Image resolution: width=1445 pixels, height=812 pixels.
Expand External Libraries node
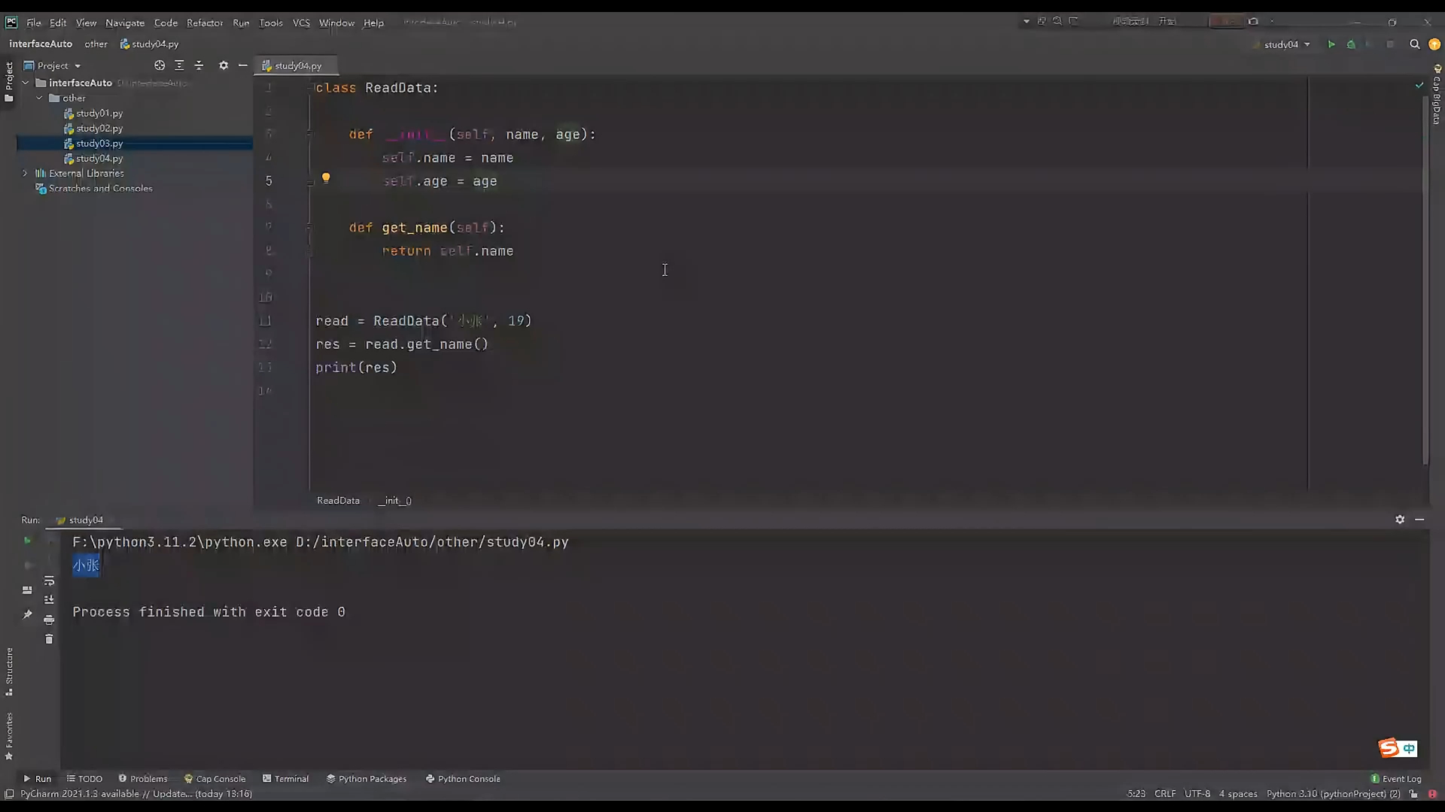click(x=26, y=173)
